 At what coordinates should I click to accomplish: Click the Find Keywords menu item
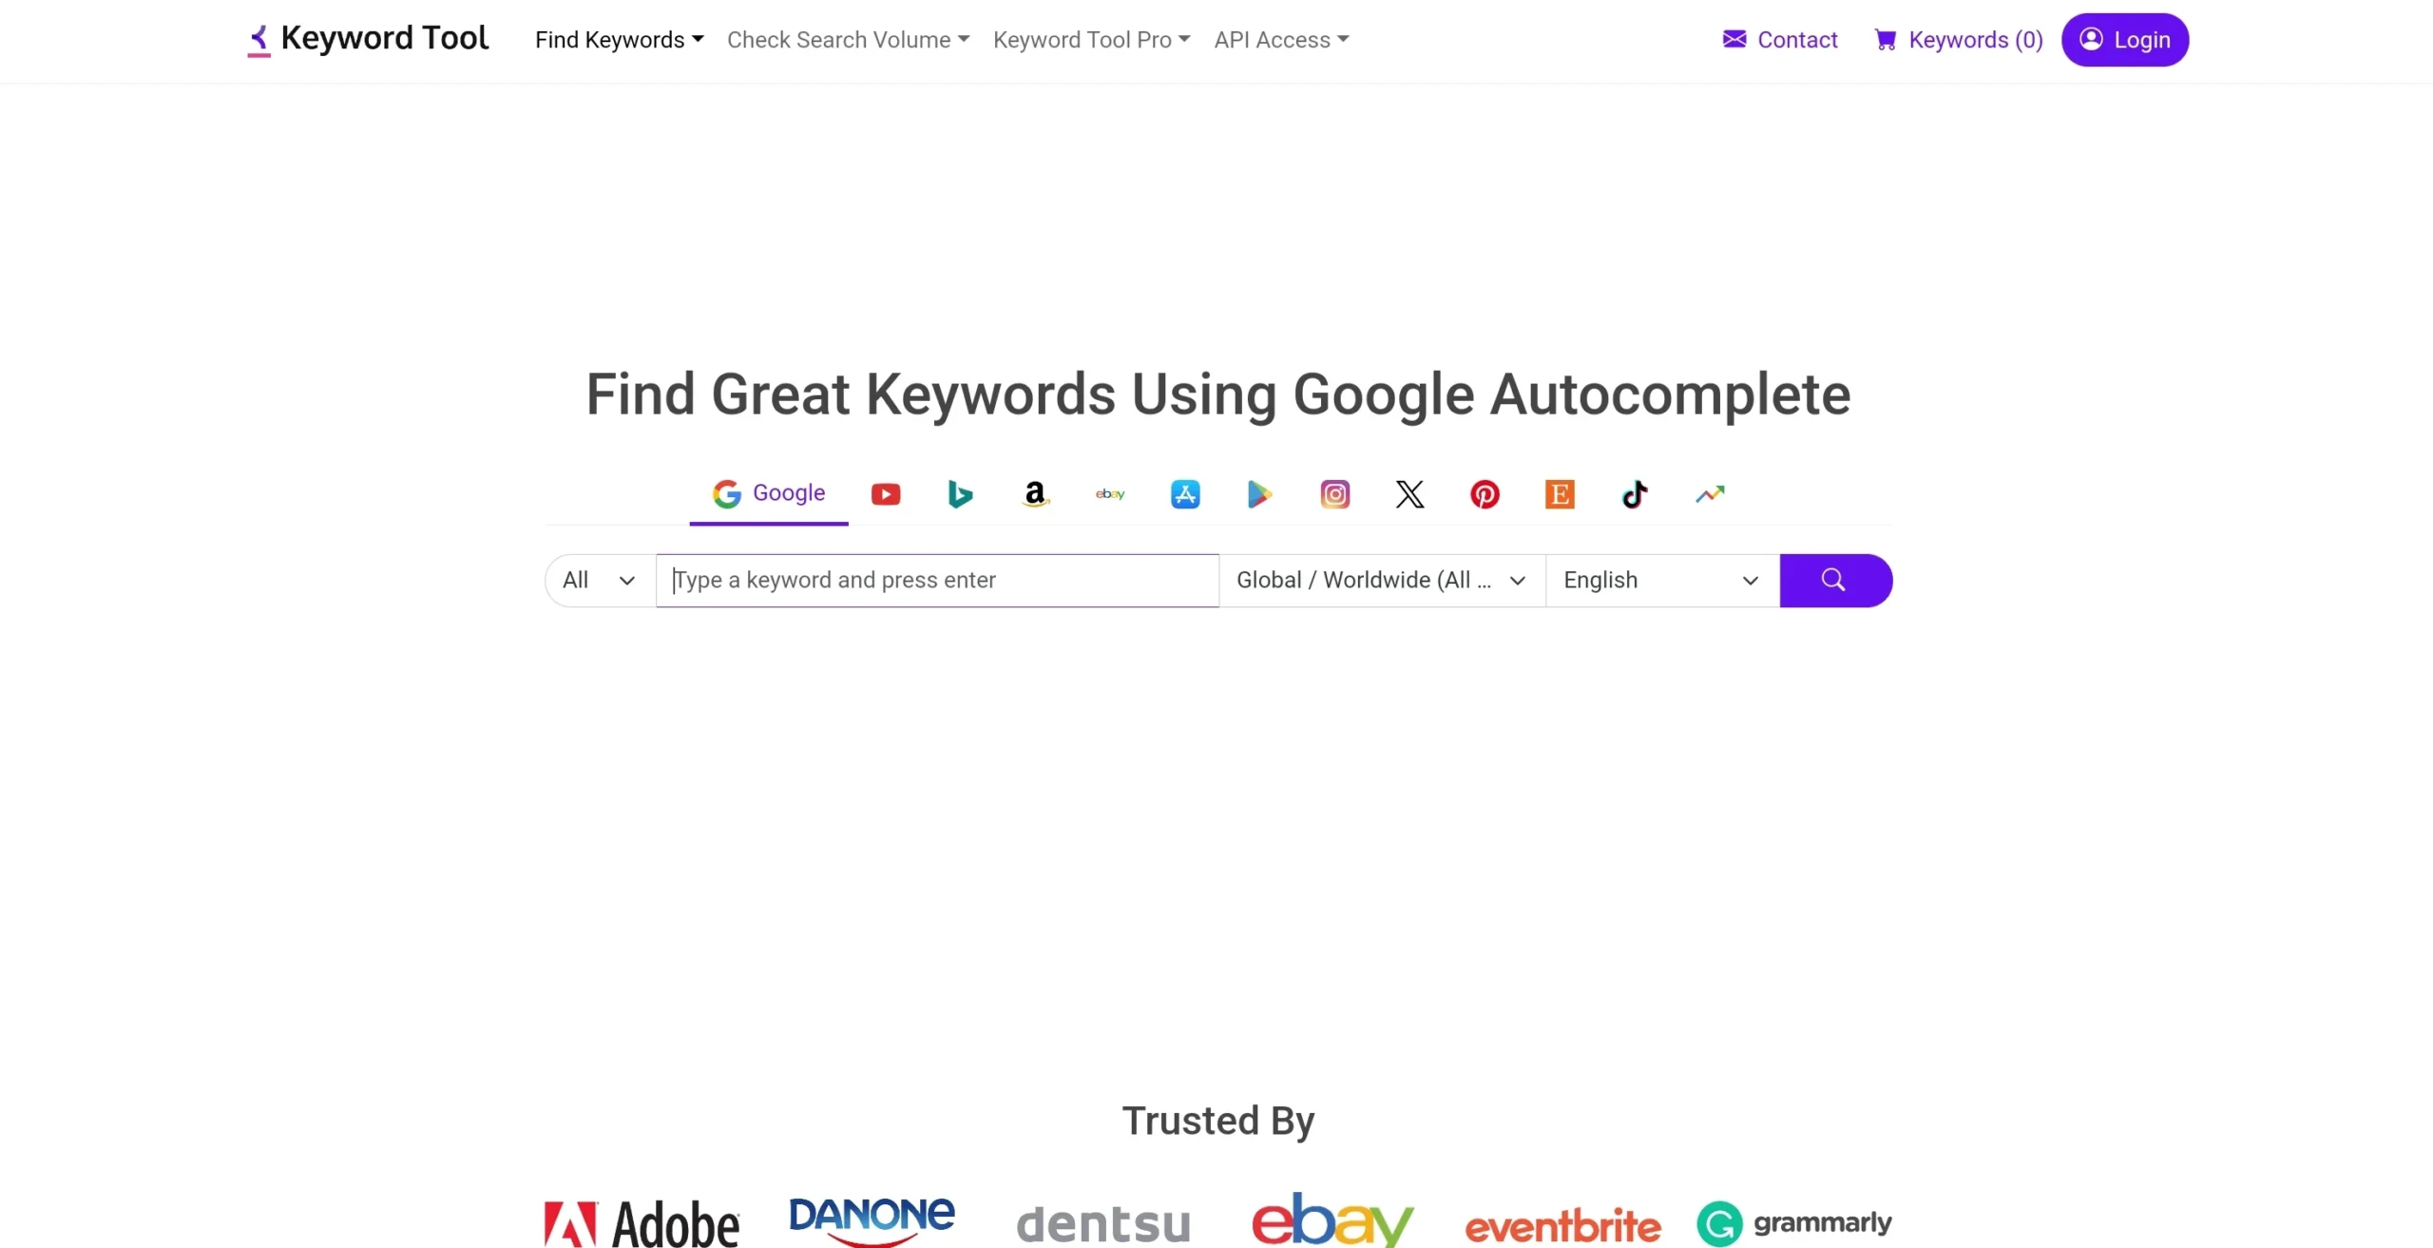[619, 40]
